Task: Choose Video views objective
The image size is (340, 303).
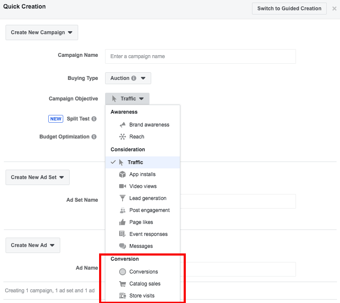Action: pyautogui.click(x=143, y=186)
